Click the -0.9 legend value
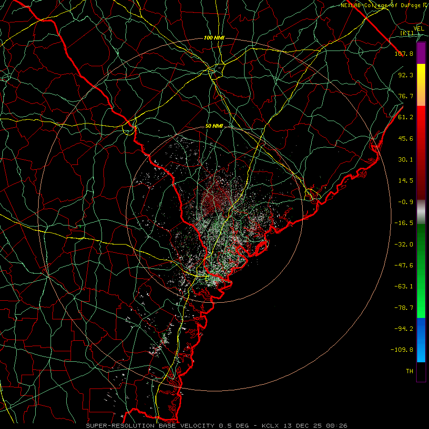This screenshot has height=429, width=429. (x=406, y=202)
